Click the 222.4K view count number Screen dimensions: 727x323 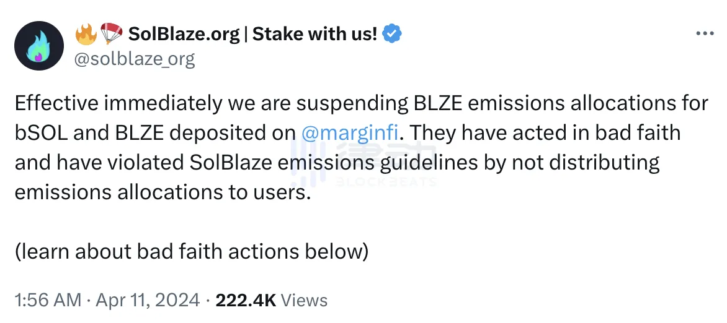(x=245, y=301)
